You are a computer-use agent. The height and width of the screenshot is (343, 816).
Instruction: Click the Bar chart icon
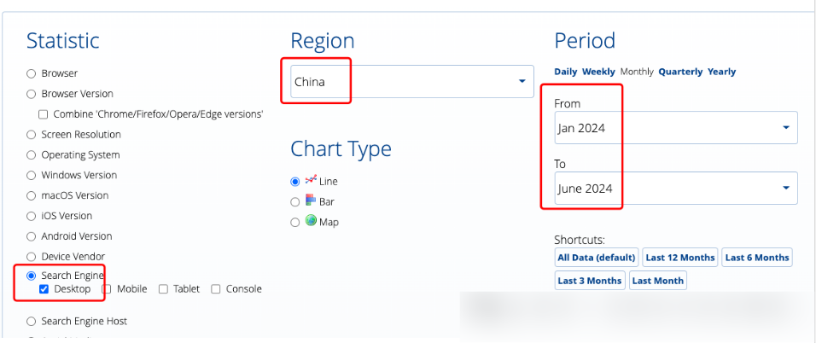311,201
